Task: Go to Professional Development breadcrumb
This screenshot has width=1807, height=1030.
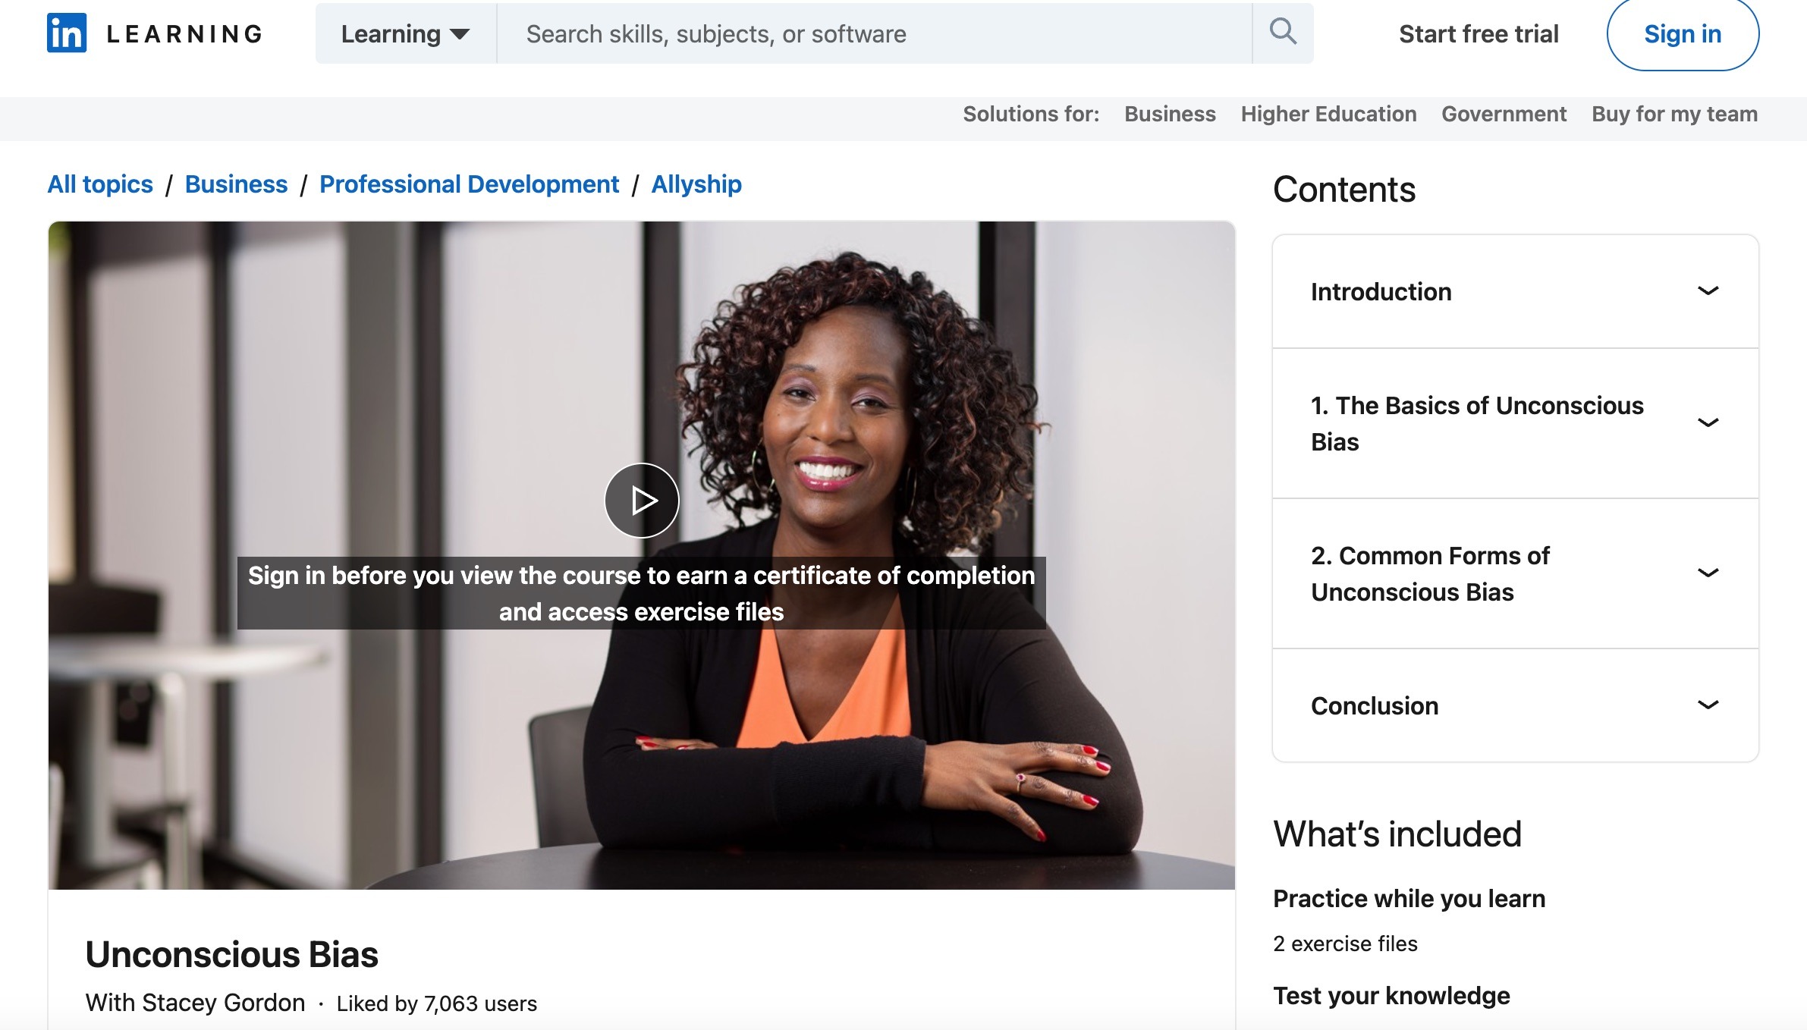Action: pos(469,184)
